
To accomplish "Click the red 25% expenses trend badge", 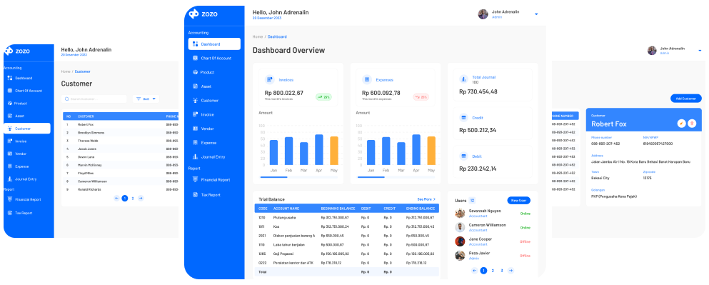I will (421, 97).
